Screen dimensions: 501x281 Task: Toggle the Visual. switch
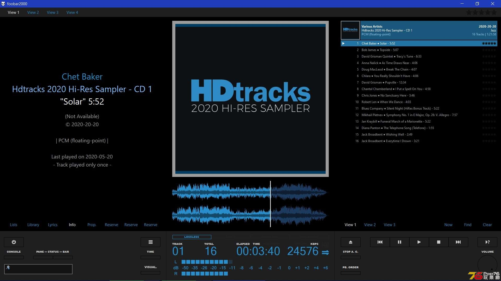click(151, 273)
